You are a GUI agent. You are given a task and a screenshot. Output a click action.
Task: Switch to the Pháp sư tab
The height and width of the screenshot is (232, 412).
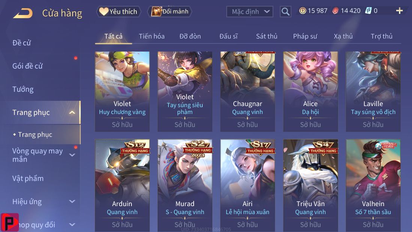(305, 36)
